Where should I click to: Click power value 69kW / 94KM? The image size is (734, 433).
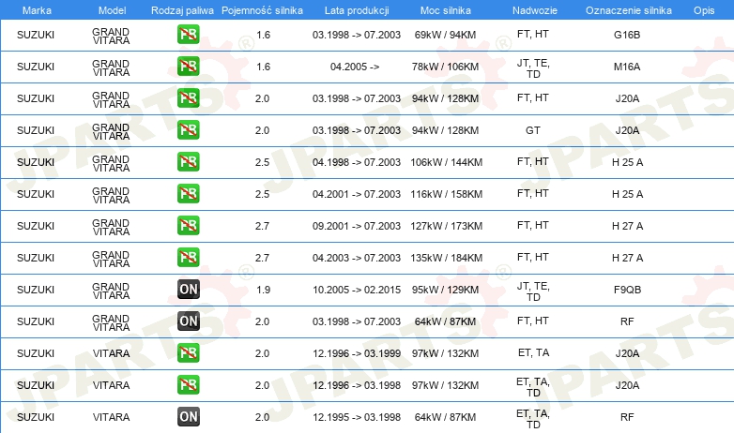coord(445,35)
